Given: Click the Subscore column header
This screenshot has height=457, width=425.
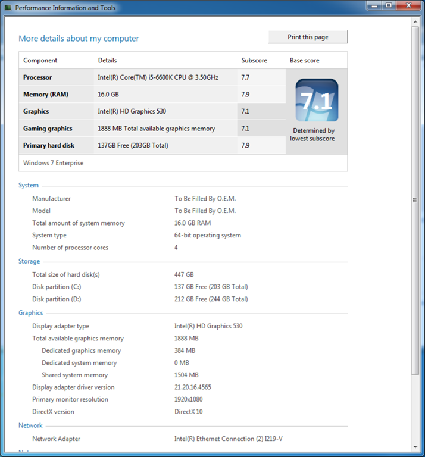Looking at the screenshot, I should [254, 60].
